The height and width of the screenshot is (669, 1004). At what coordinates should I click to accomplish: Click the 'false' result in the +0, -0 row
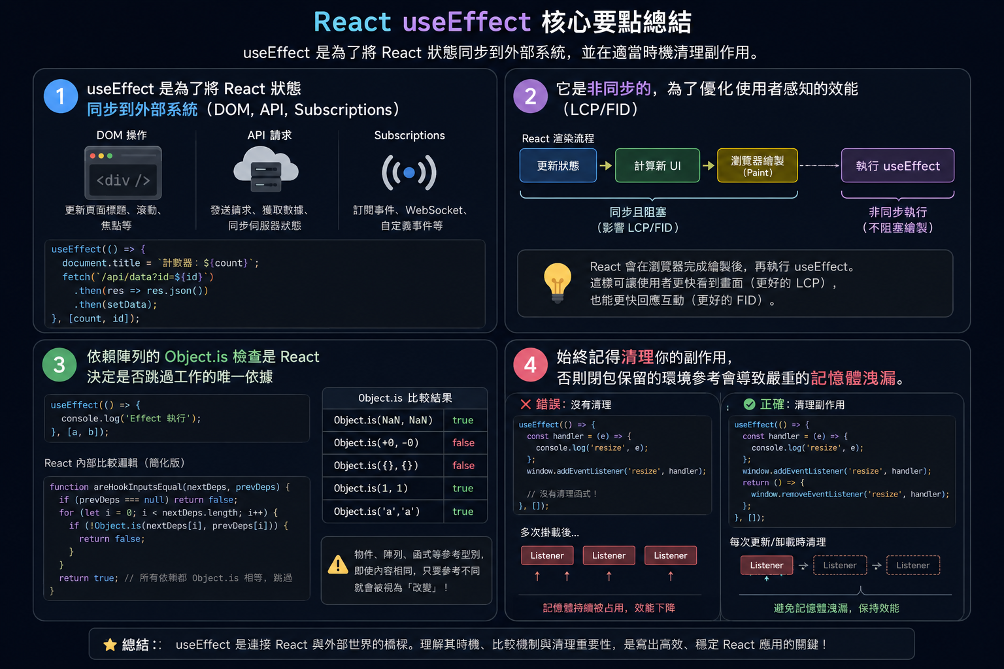pyautogui.click(x=463, y=443)
